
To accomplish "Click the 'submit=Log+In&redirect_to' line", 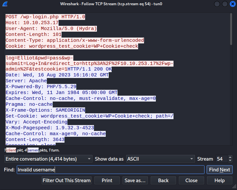I will 89,63.
